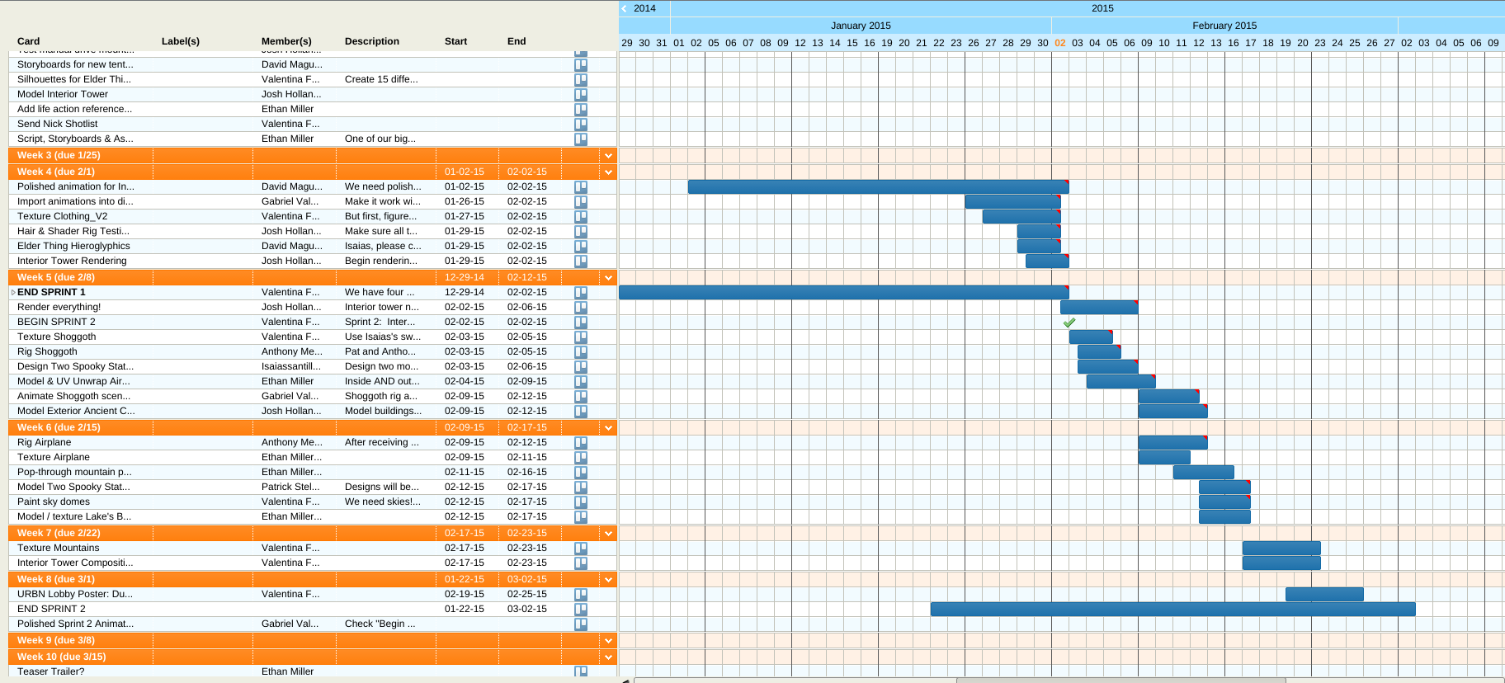Click Trello icon for Elder Thing Hieroglyphics
This screenshot has width=1505, height=683.
click(581, 247)
